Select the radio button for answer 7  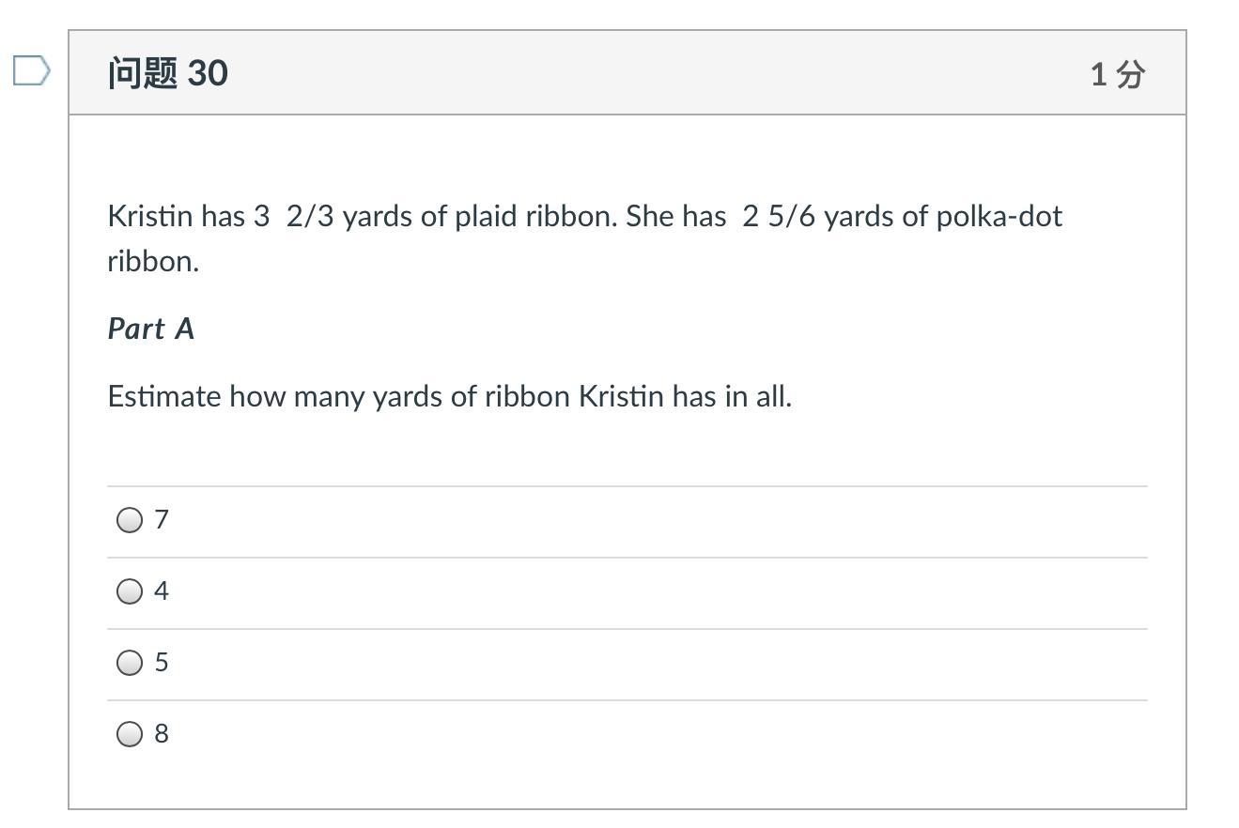(130, 520)
